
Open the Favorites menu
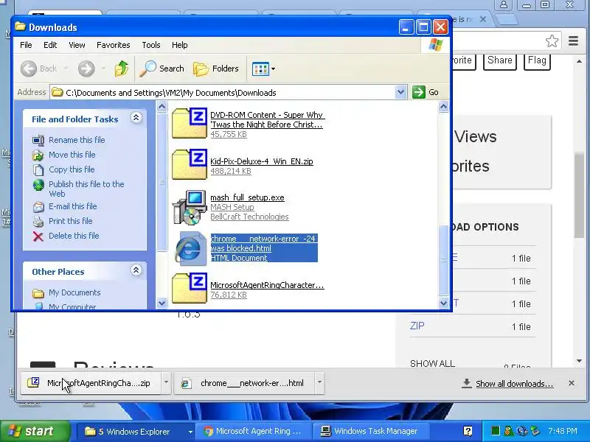[x=114, y=45]
